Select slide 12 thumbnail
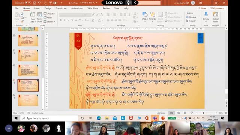The image size is (240, 135). click(x=28, y=70)
